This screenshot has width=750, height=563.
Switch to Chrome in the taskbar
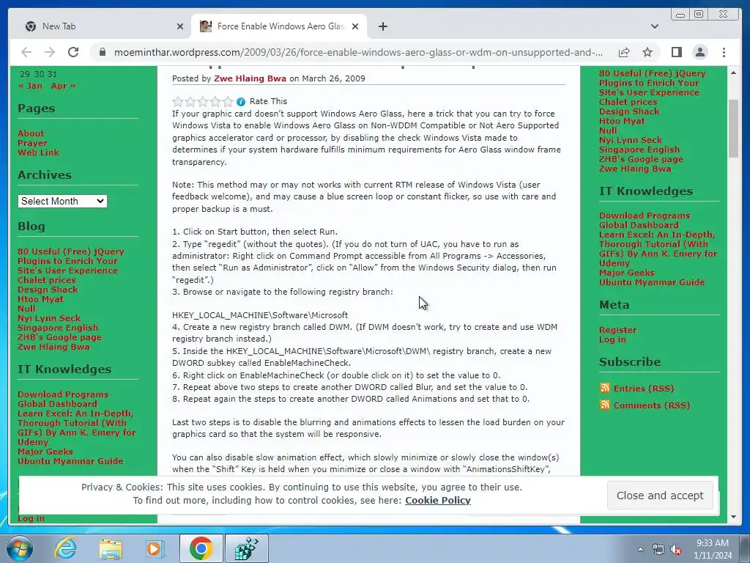point(201,548)
